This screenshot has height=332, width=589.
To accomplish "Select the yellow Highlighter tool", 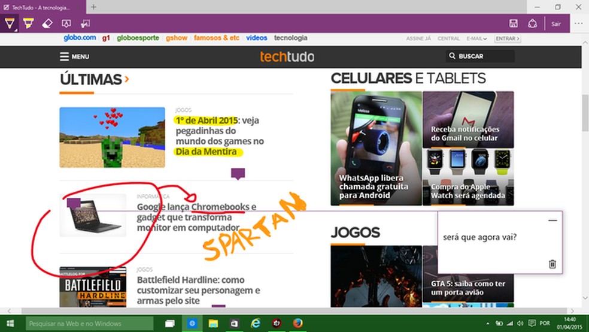I will point(28,23).
